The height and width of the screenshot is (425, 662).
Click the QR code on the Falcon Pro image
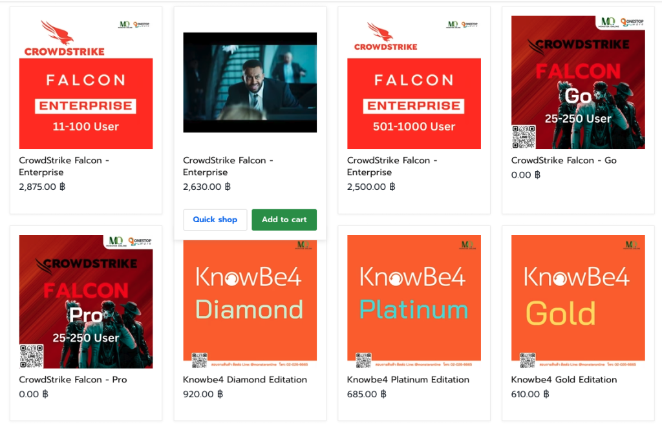click(x=32, y=356)
